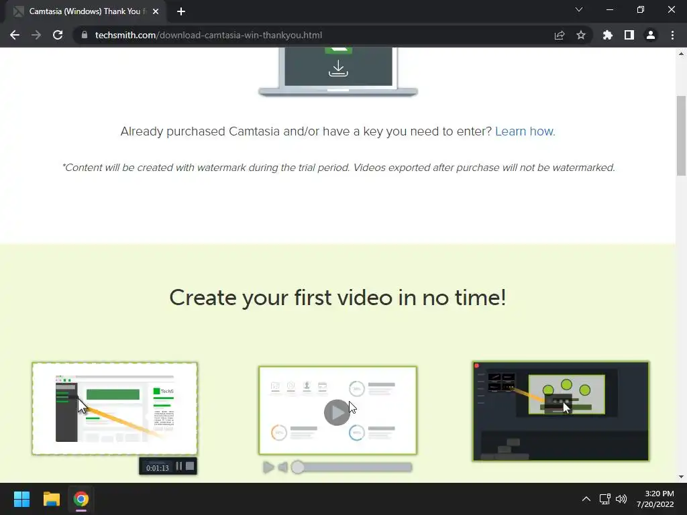687x515 pixels.
Task: Minimize the Chrome window
Action: pos(609,9)
